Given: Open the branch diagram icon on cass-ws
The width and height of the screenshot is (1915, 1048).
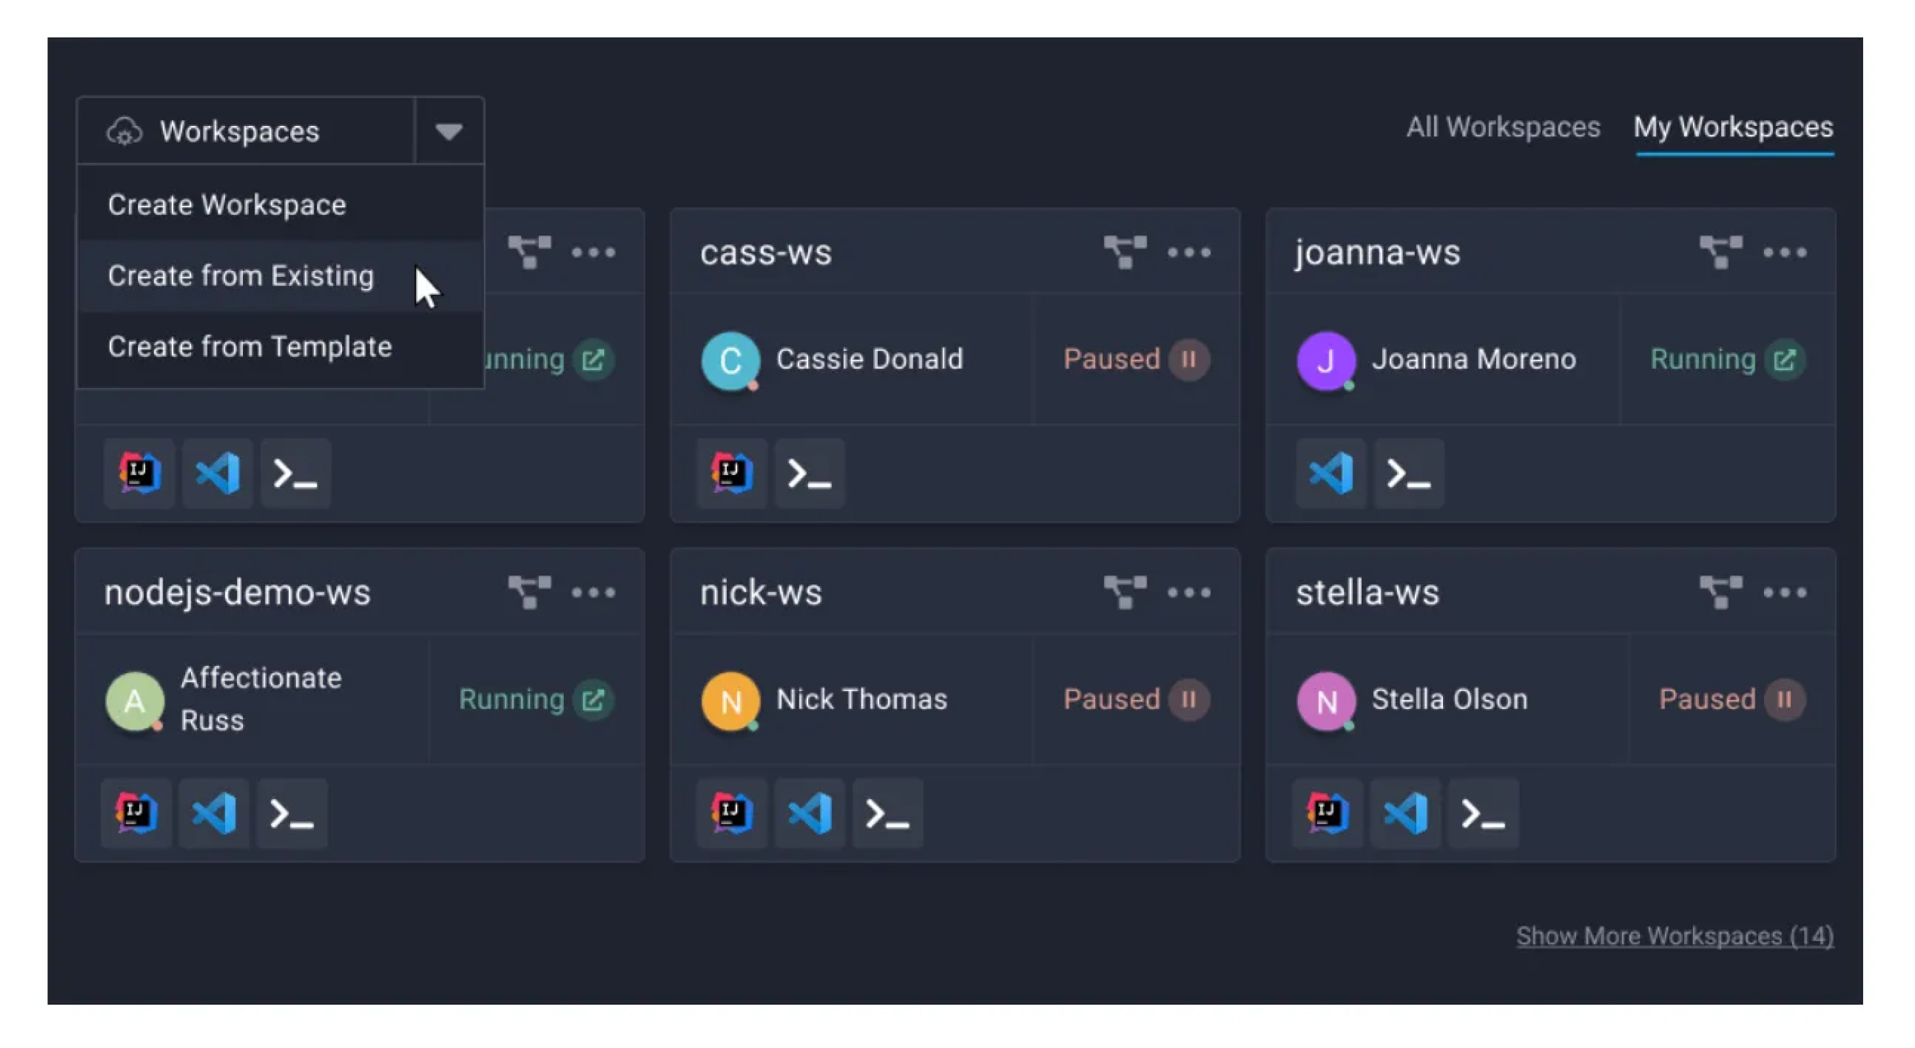Looking at the screenshot, I should [x=1125, y=252].
